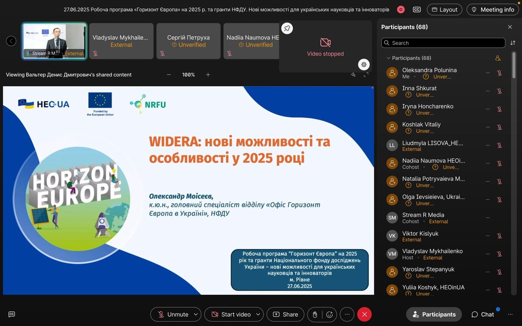Collapse the Participants (68) list group
The image size is (522, 326).
click(388, 58)
